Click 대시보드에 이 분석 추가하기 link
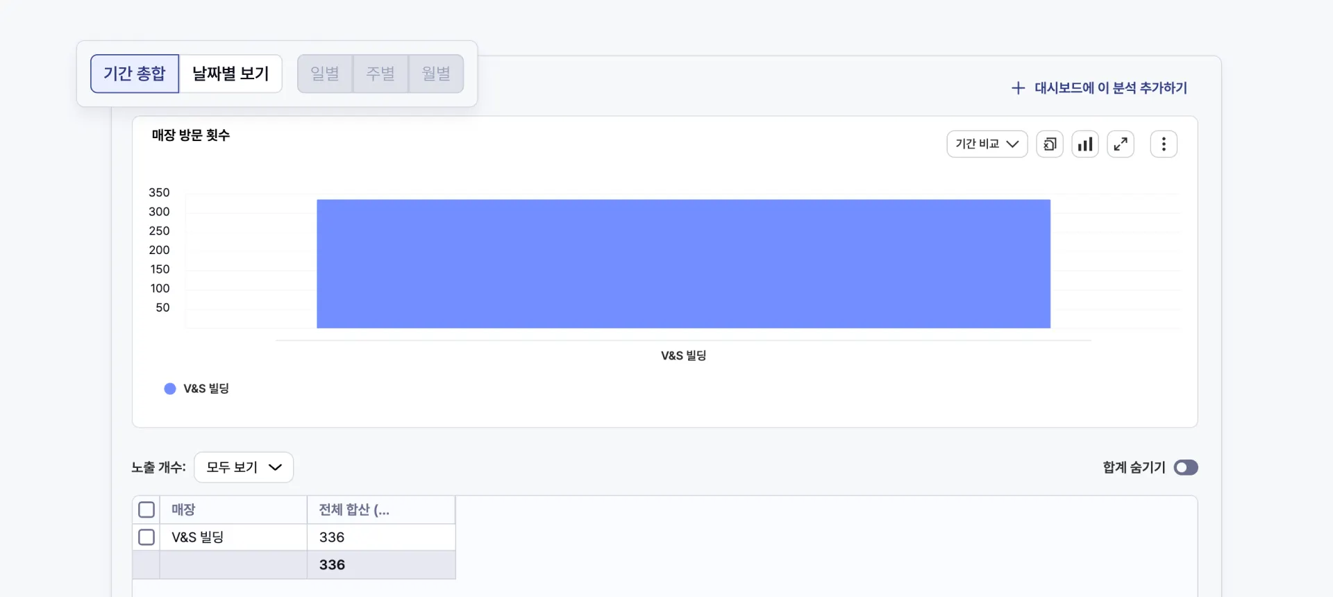The image size is (1333, 597). pyautogui.click(x=1110, y=88)
